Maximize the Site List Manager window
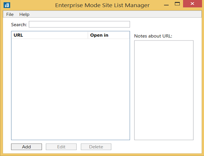This screenshot has height=156, width=204. point(177,4)
